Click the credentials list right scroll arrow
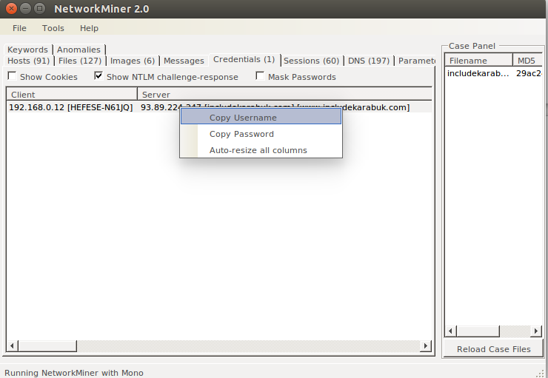 pyautogui.click(x=425, y=346)
